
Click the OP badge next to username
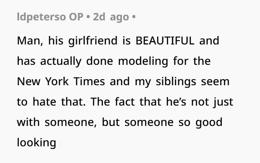pos(76,17)
